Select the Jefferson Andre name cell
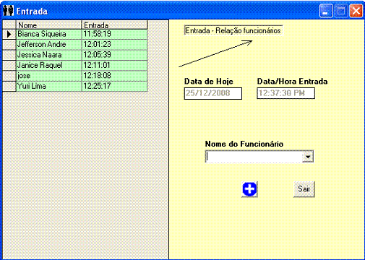This screenshot has width=365, height=260. click(48, 45)
